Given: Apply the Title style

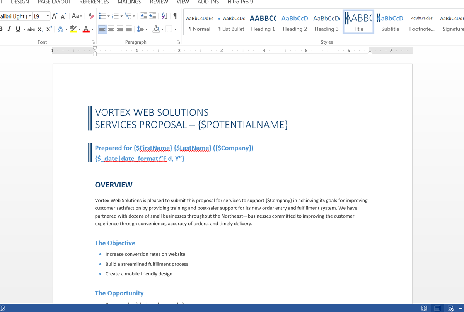Looking at the screenshot, I should pos(358,22).
